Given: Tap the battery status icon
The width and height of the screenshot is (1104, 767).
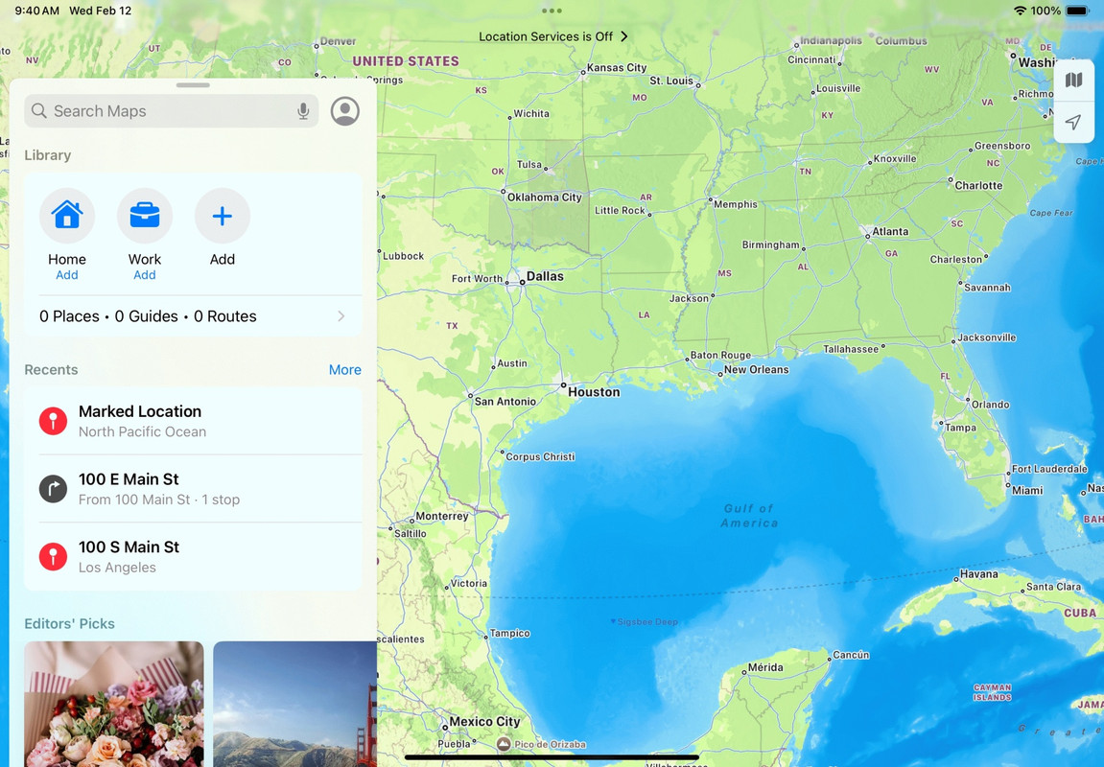Looking at the screenshot, I should click(x=1077, y=11).
